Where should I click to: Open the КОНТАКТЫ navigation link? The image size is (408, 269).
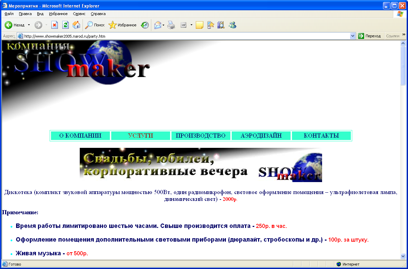click(x=321, y=136)
